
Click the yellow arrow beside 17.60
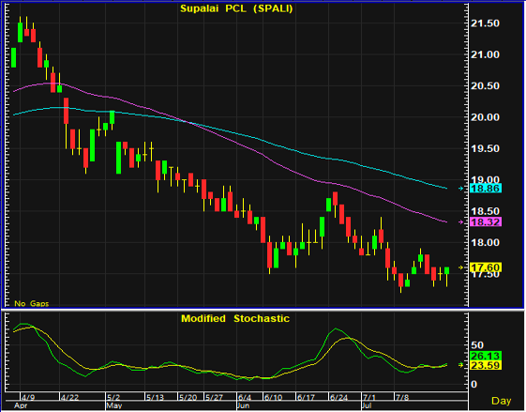[x=461, y=267]
